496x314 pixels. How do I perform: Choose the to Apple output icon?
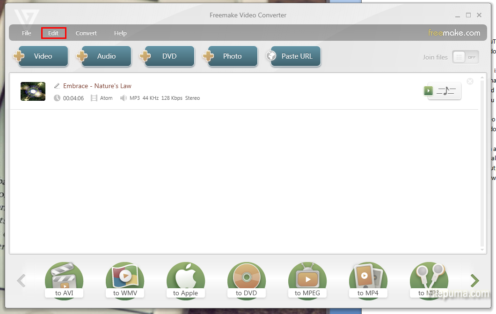(186, 280)
